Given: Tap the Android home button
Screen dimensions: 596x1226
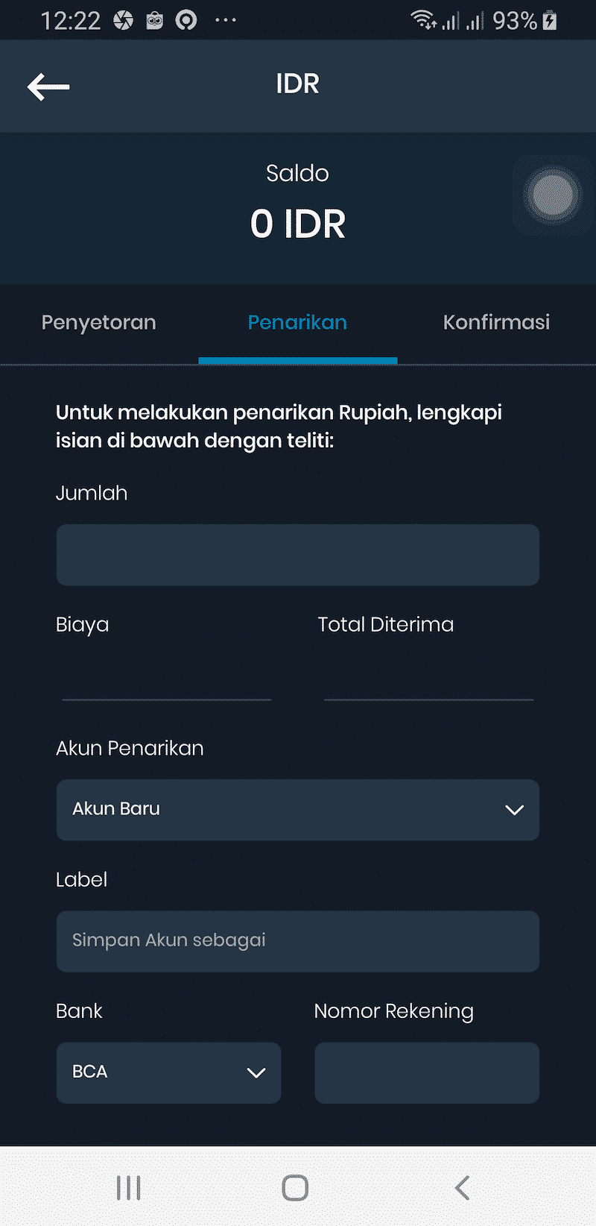Looking at the screenshot, I should coord(295,1187).
